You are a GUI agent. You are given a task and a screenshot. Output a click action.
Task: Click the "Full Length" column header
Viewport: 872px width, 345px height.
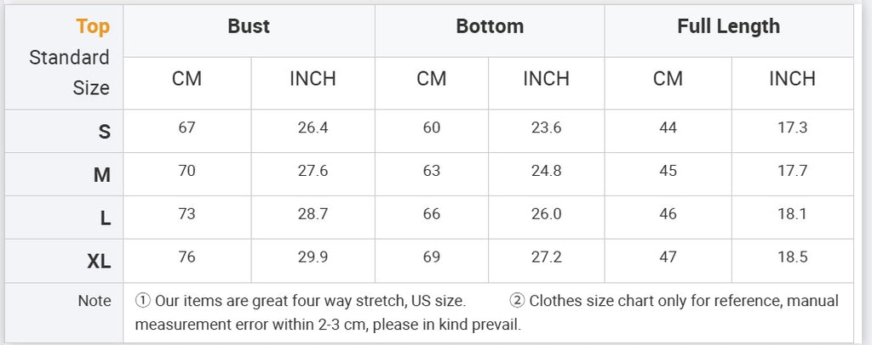[x=728, y=26]
